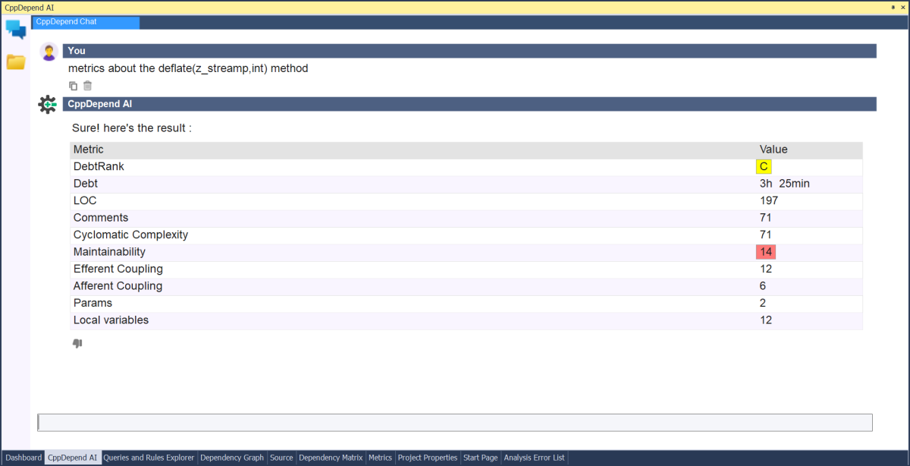Open the Dependency Matrix tab

(x=331, y=458)
